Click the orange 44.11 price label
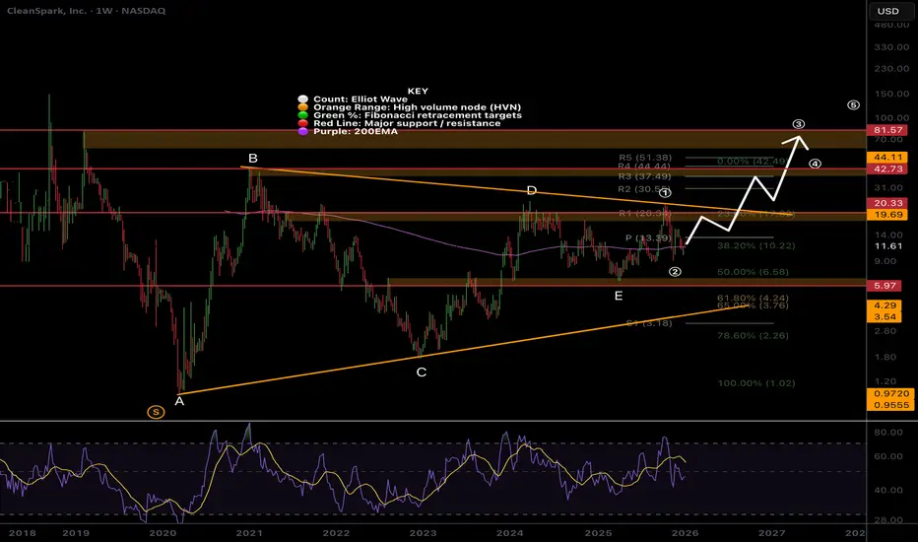Viewport: 918px width, 542px height. tap(888, 157)
